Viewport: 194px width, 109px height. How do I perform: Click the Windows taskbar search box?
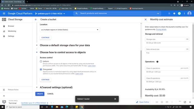(x=22, y=107)
